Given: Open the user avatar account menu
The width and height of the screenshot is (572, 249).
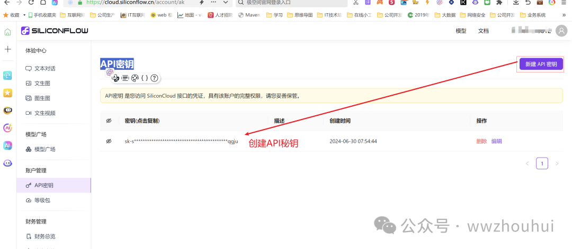Looking at the screenshot, I should [561, 31].
